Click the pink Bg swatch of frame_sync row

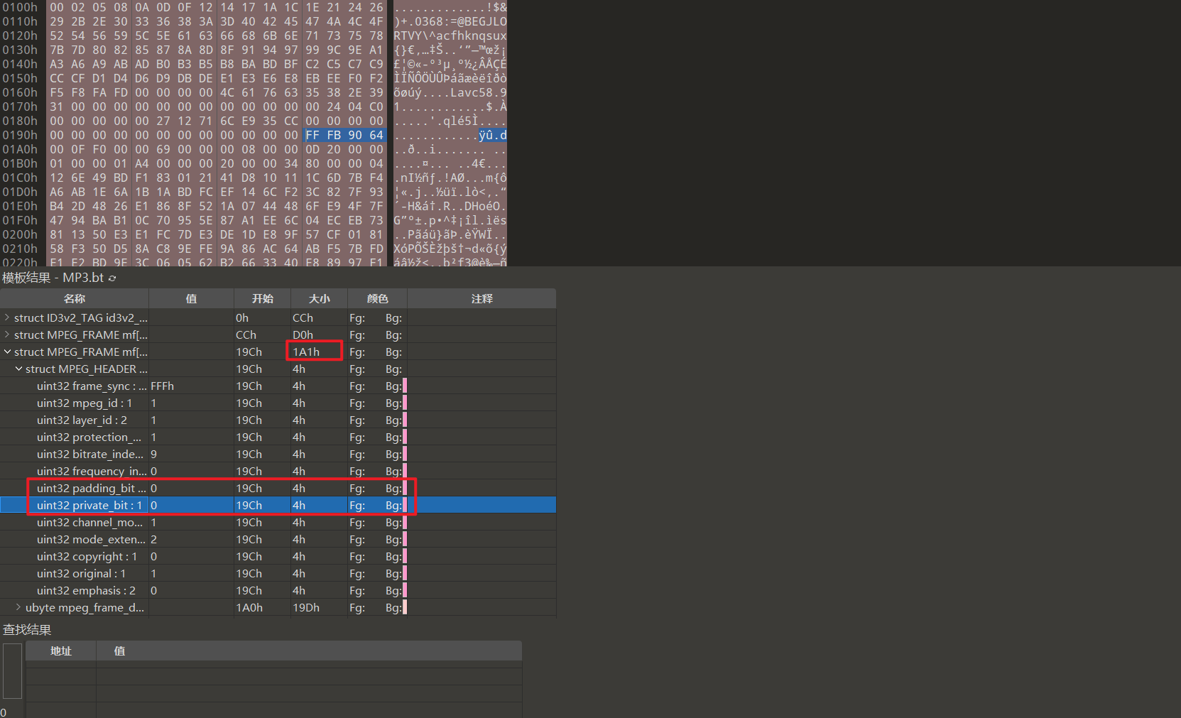point(404,386)
